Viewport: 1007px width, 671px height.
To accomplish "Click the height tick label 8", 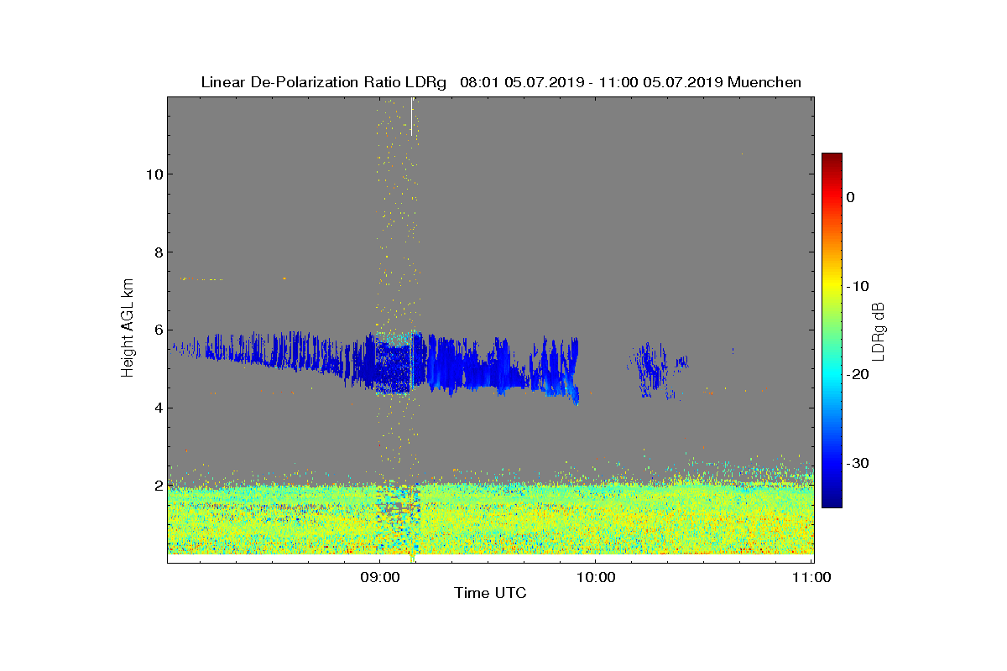I will (158, 252).
